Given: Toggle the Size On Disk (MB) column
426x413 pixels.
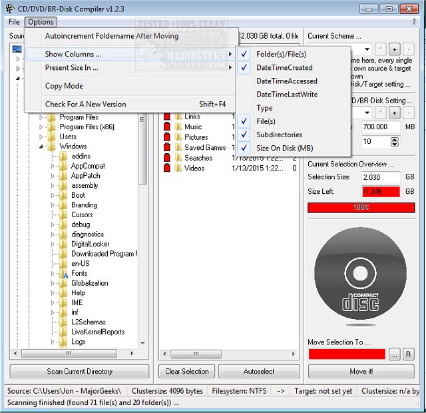Looking at the screenshot, I should pyautogui.click(x=294, y=148).
